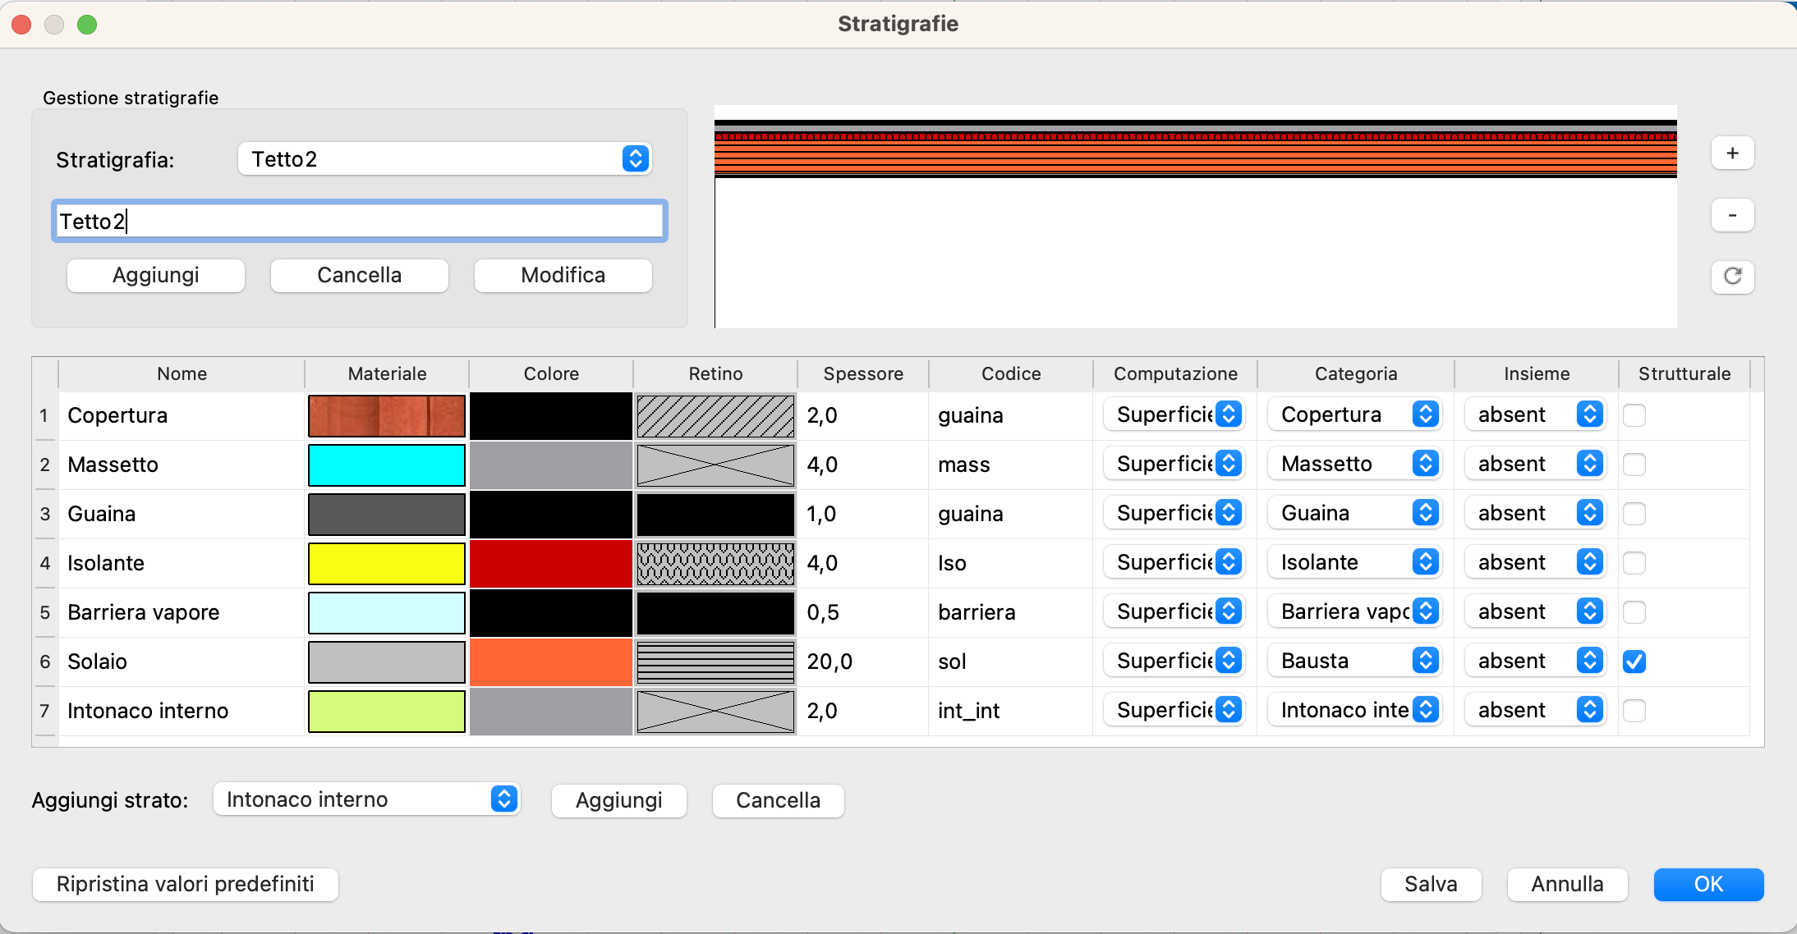Click inside the Tetto2 name text field
The height and width of the screenshot is (934, 1797).
(357, 220)
